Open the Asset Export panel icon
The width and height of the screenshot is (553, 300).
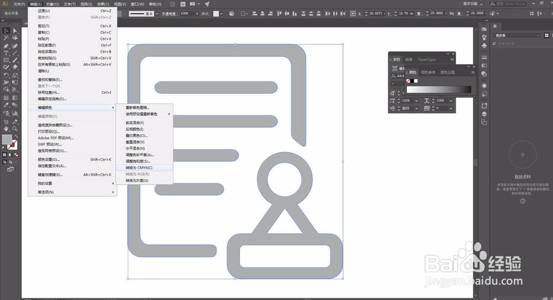pos(484,106)
